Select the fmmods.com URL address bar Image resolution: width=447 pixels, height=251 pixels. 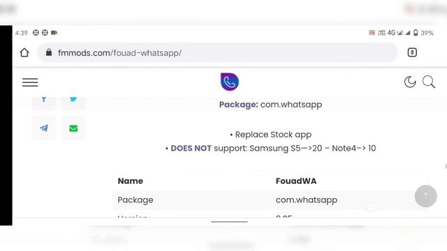[217, 53]
